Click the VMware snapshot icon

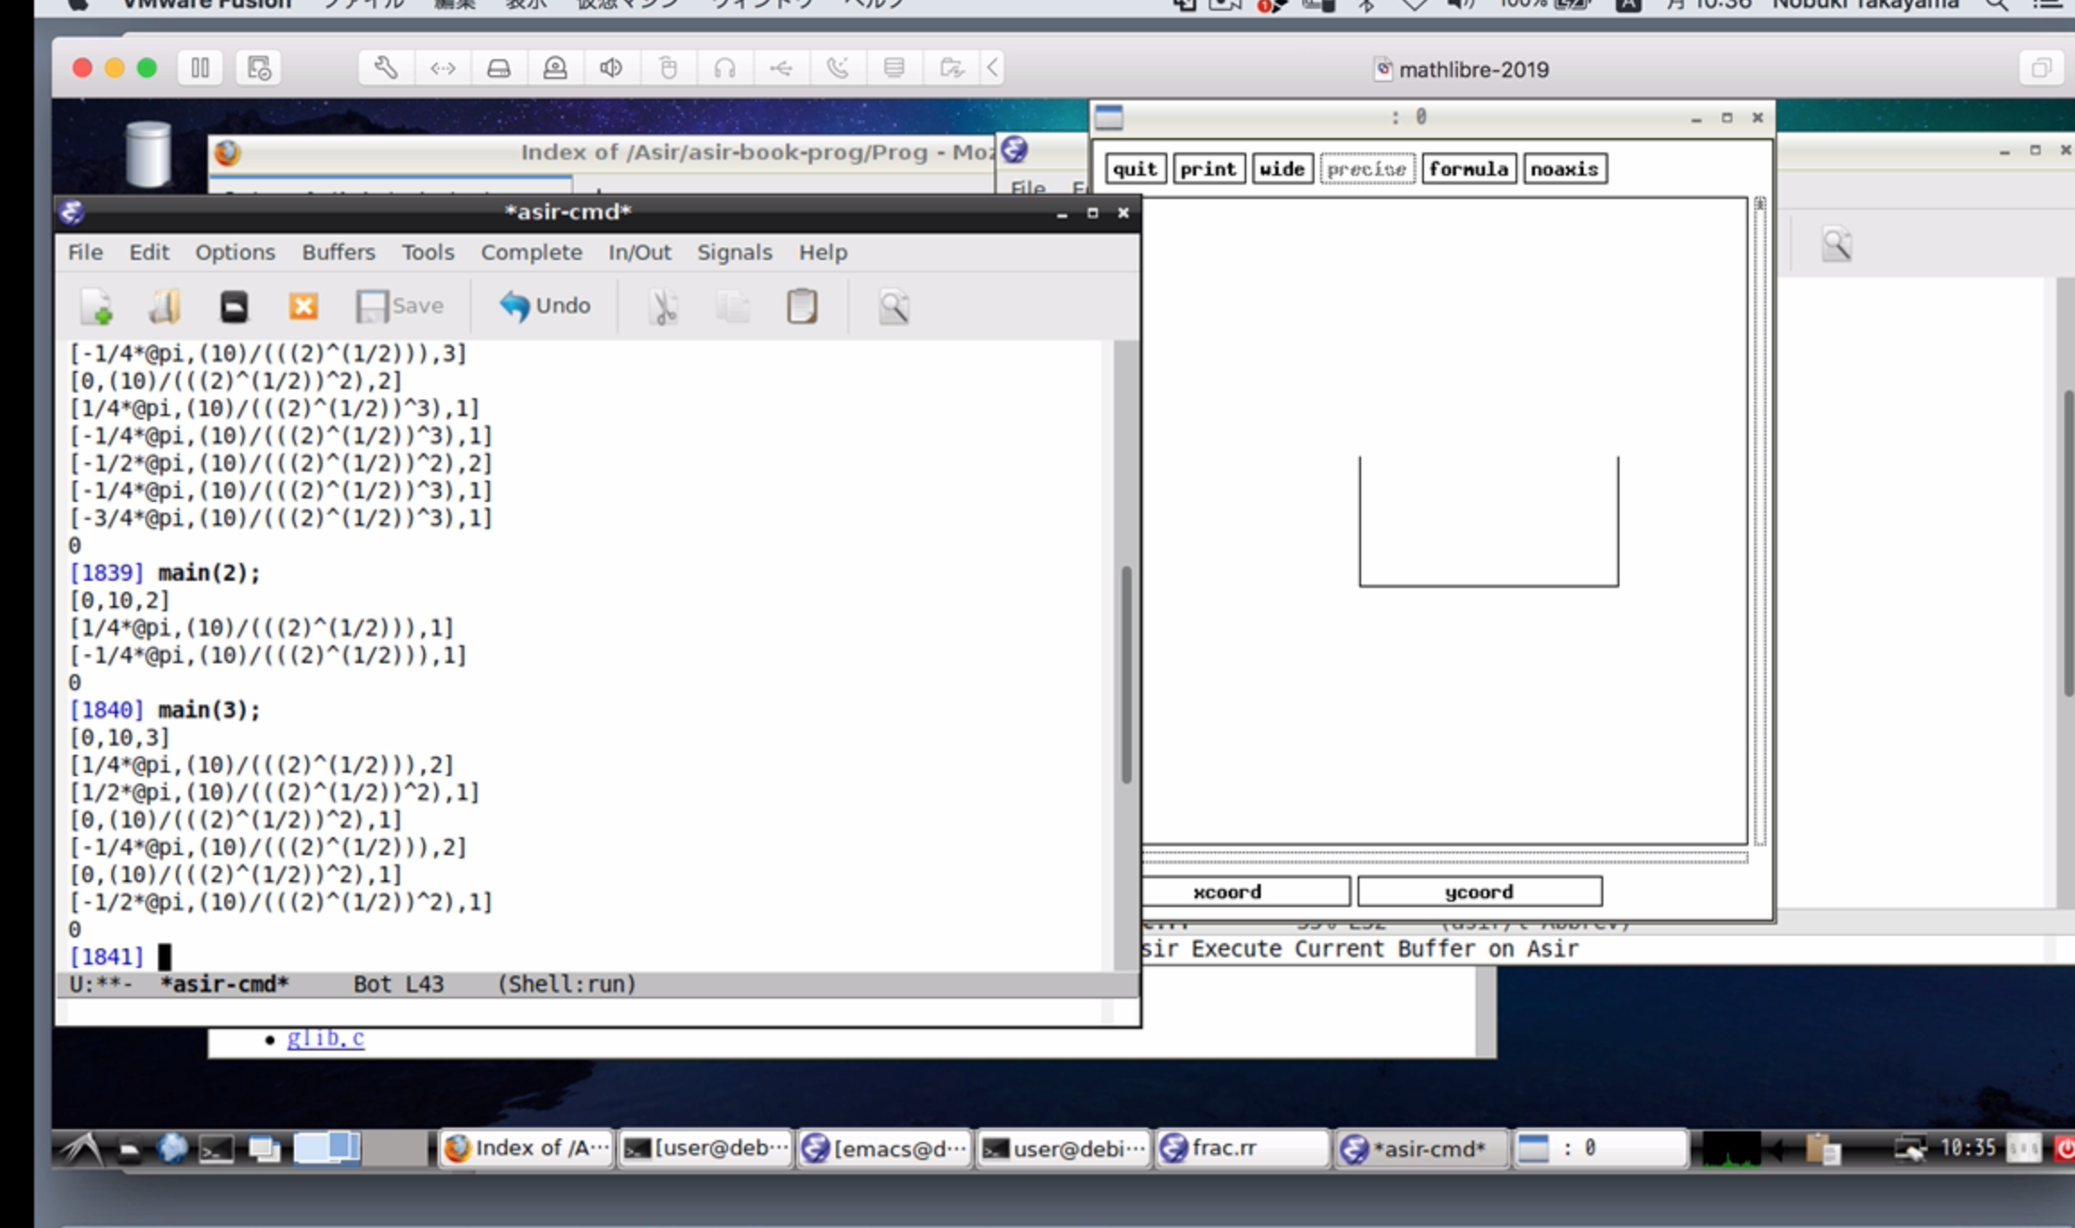tap(259, 68)
